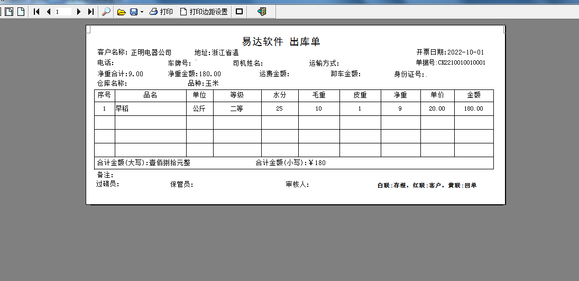579x281 pixels.
Task: Click the magnifier zoom icon
Action: [x=106, y=12]
